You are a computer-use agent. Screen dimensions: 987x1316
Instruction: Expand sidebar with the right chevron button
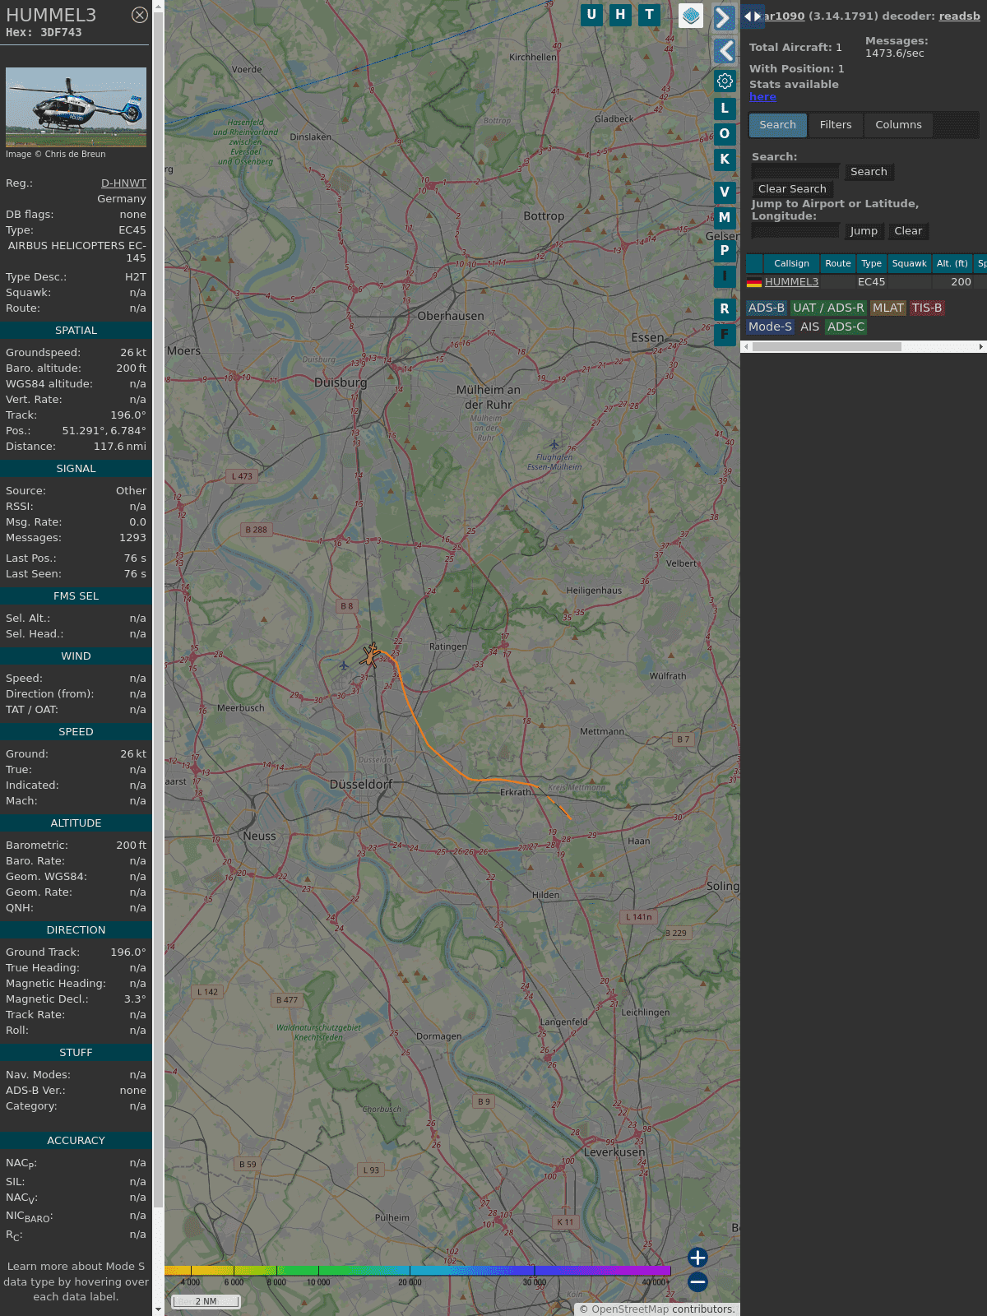click(x=724, y=18)
